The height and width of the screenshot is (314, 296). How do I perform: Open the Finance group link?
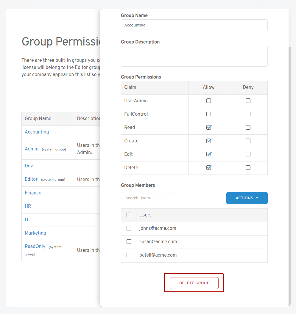coord(33,193)
